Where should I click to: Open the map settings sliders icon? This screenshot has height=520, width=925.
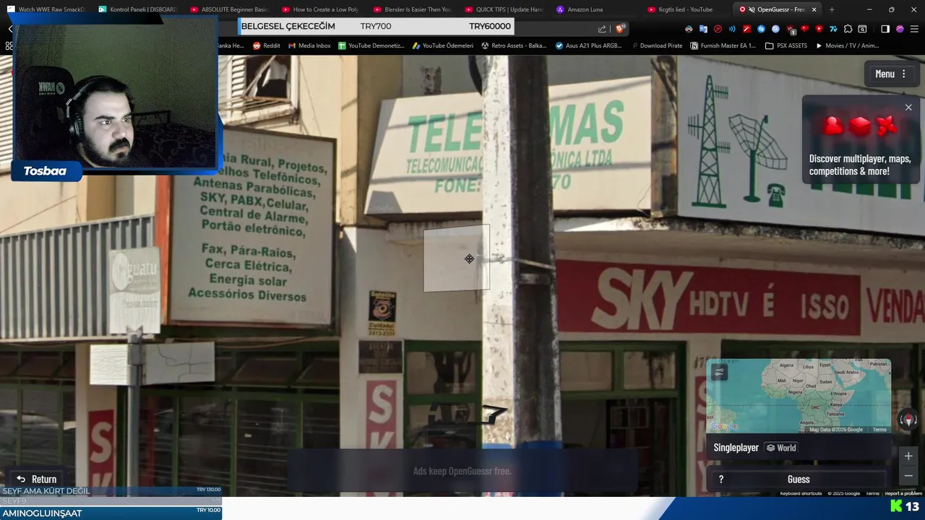[x=719, y=372]
